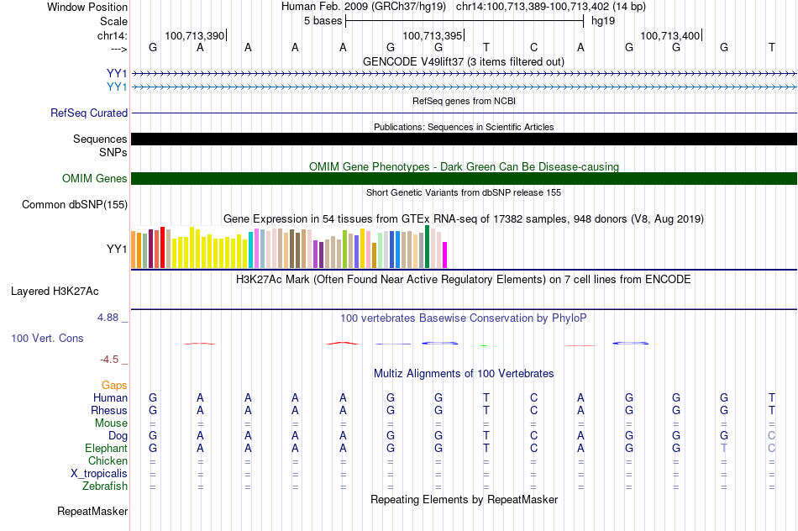Click the 100 Vert. Cons label
798x531 pixels.
point(47,338)
